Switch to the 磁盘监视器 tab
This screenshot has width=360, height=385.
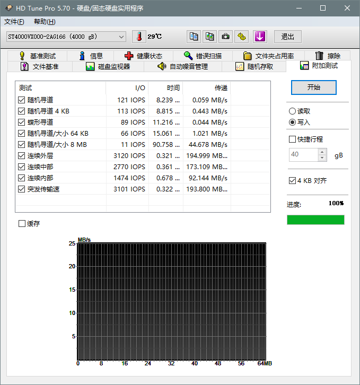coord(108,66)
